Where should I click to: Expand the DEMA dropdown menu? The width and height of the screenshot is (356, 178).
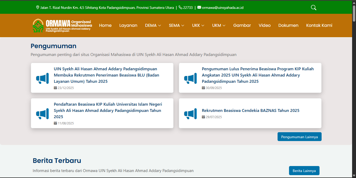[x=153, y=25]
